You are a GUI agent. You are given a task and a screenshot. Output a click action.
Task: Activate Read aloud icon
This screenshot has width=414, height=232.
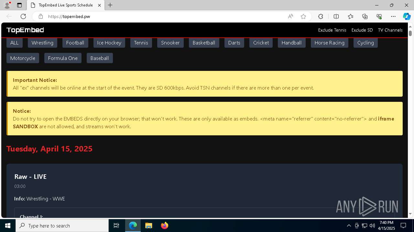click(x=290, y=16)
